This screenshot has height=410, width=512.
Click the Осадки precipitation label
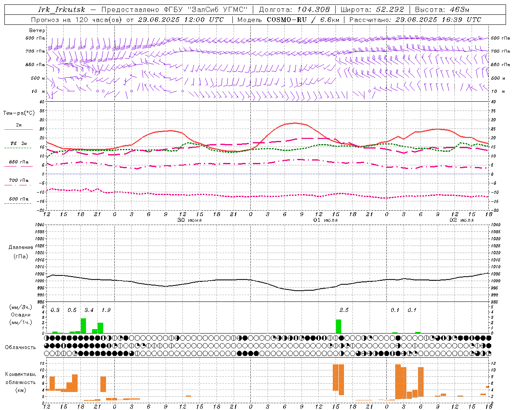tap(21, 315)
